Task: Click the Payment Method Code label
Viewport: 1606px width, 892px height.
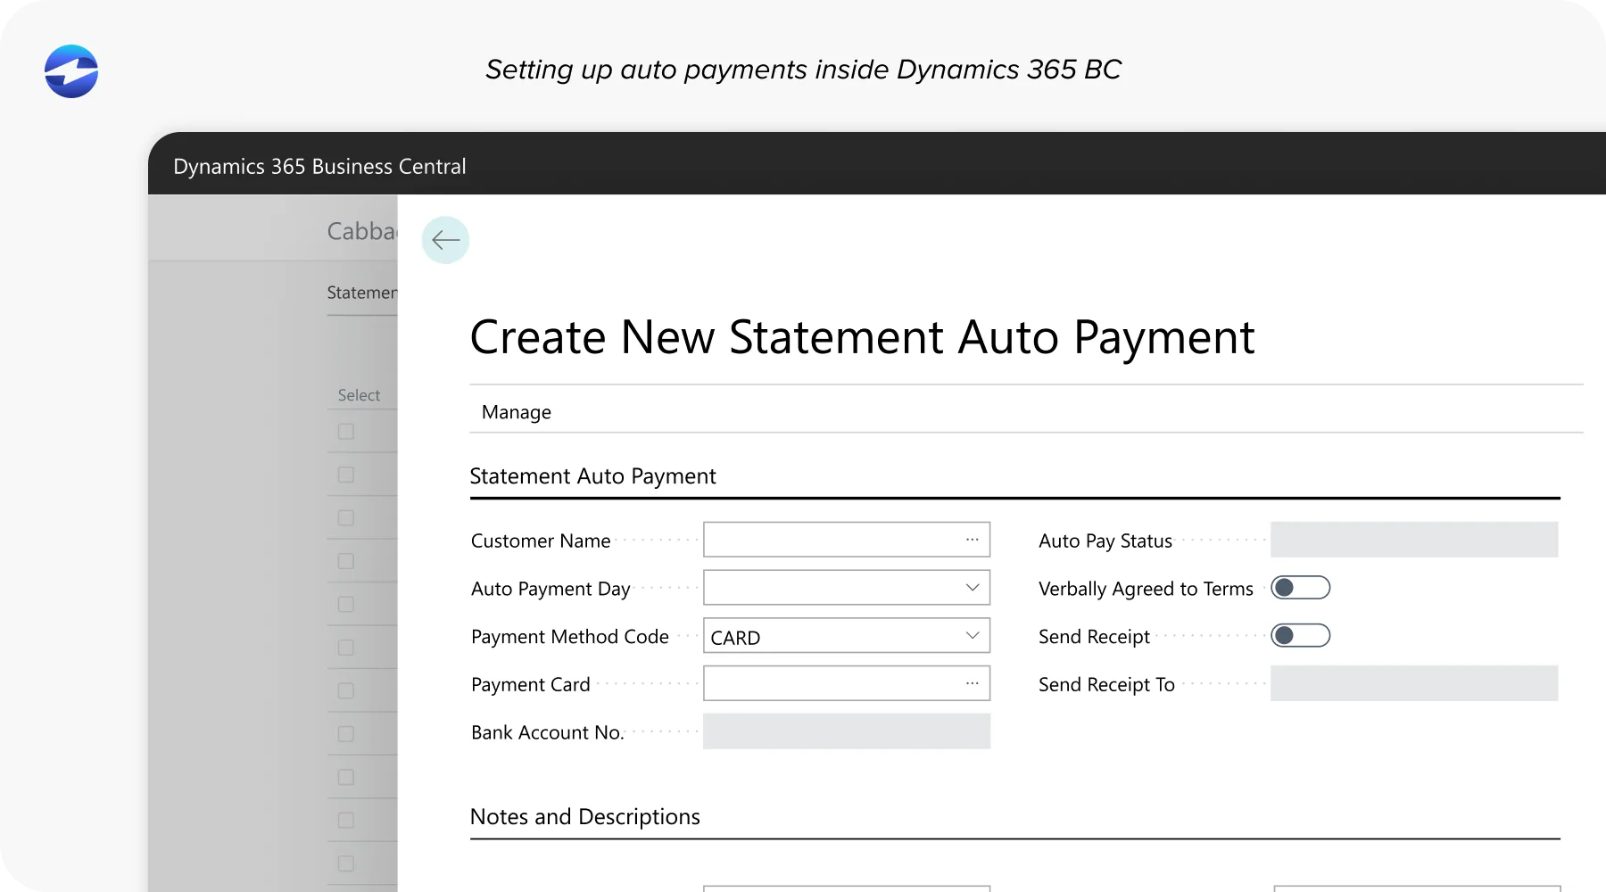Action: pyautogui.click(x=570, y=637)
